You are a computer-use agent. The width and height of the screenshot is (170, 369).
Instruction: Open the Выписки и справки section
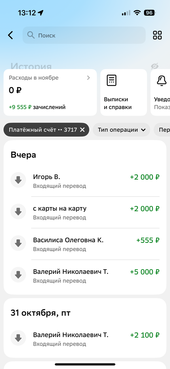[123, 92]
